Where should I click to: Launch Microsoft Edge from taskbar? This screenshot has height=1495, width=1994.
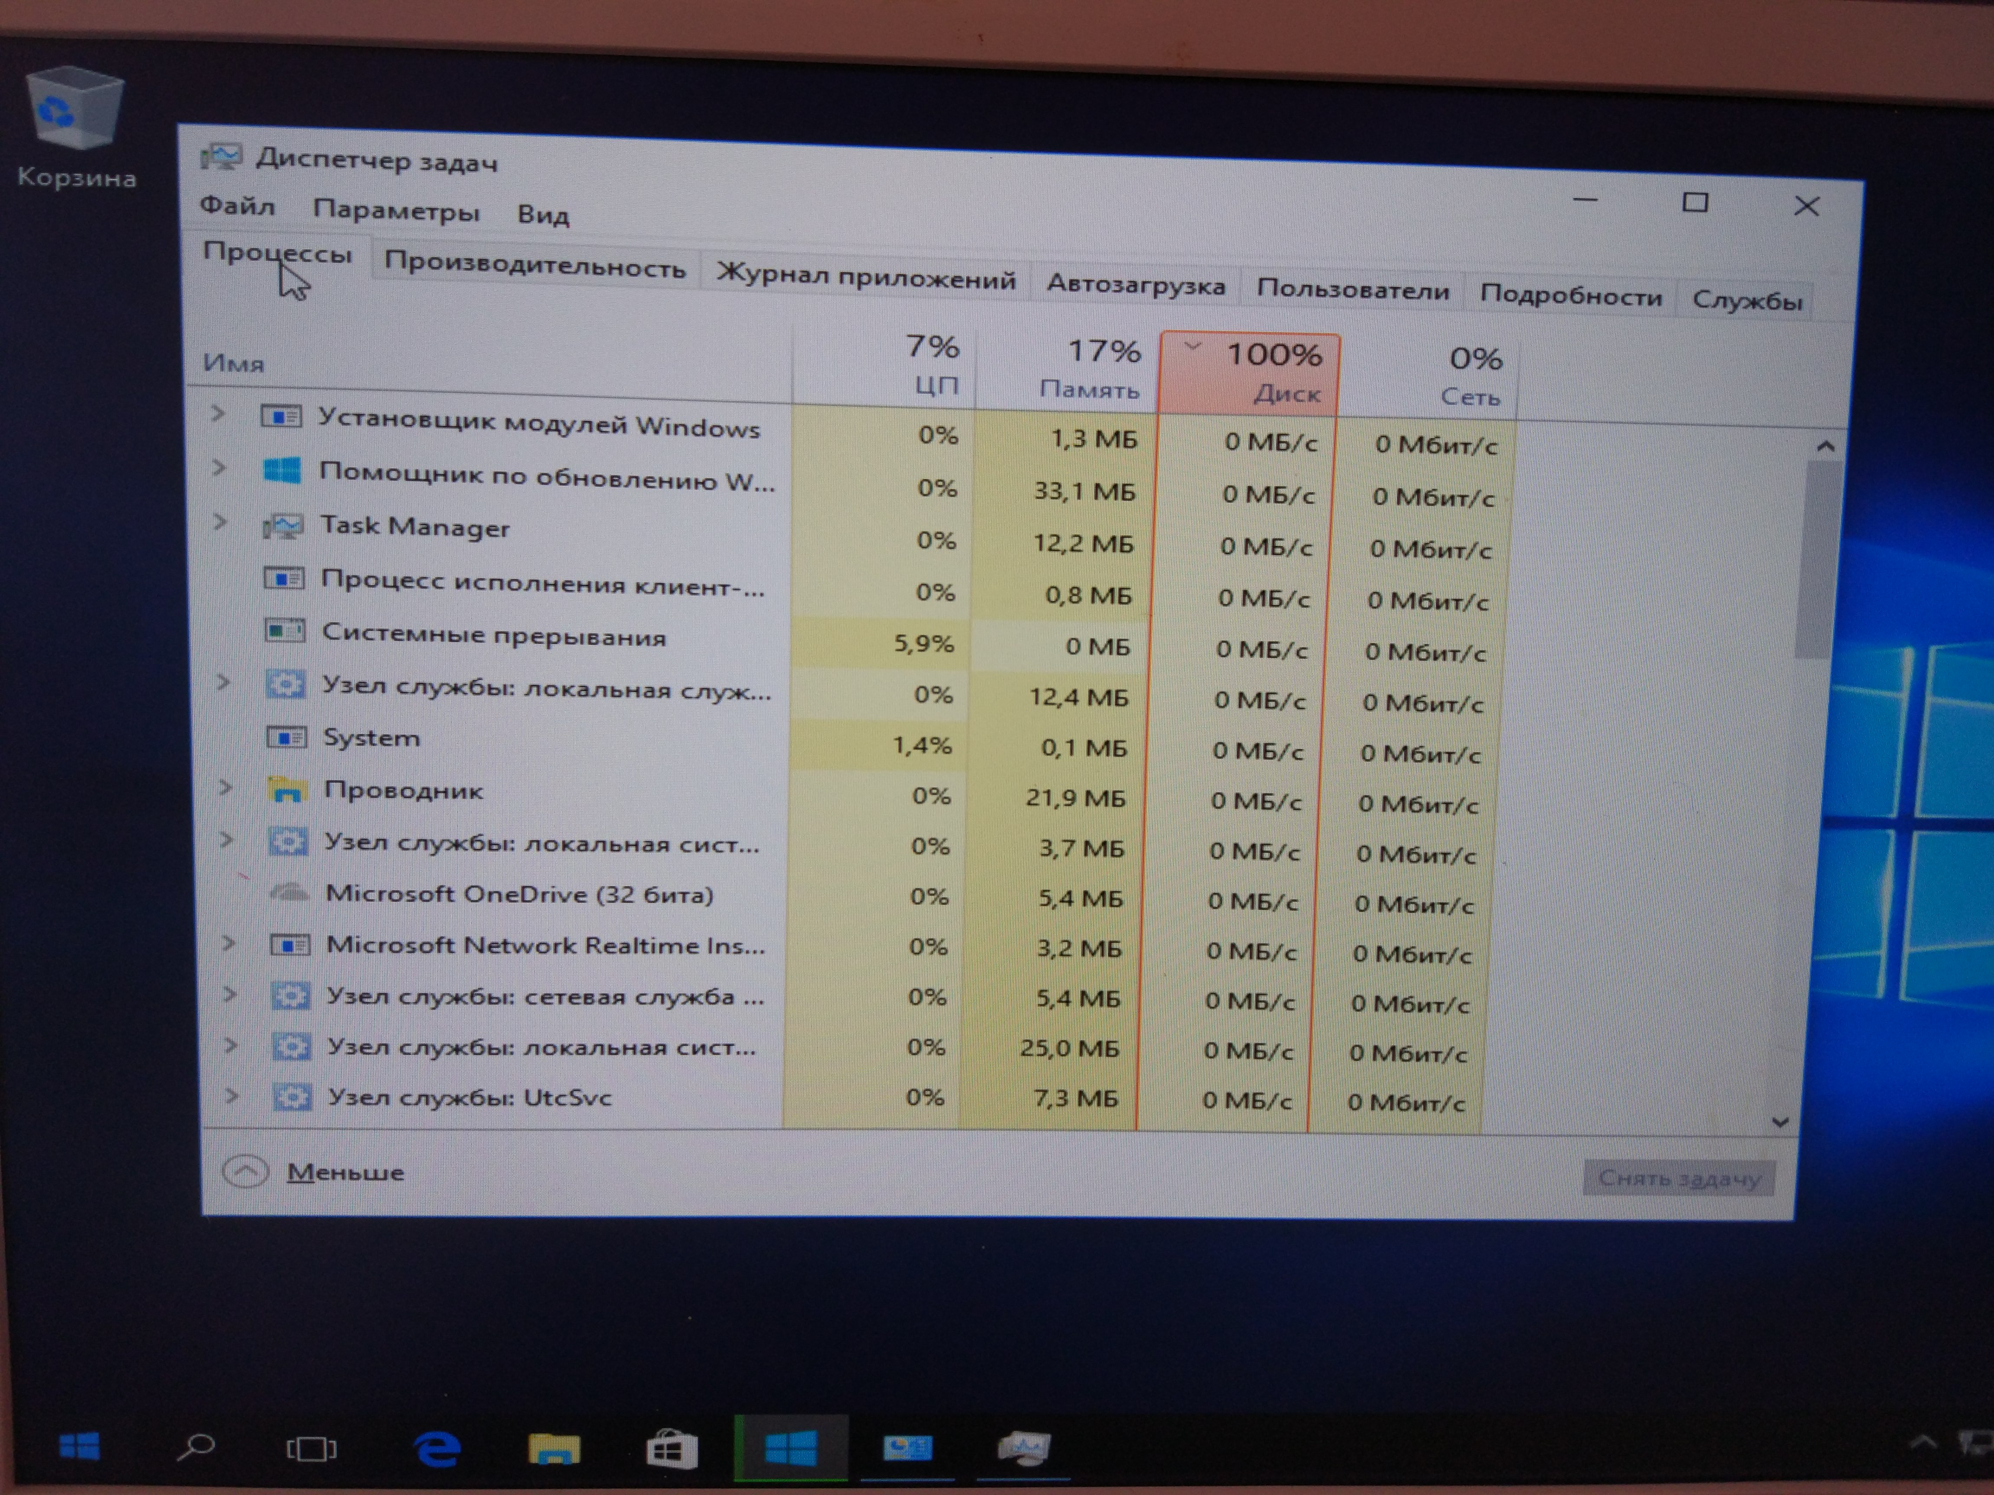tap(436, 1449)
